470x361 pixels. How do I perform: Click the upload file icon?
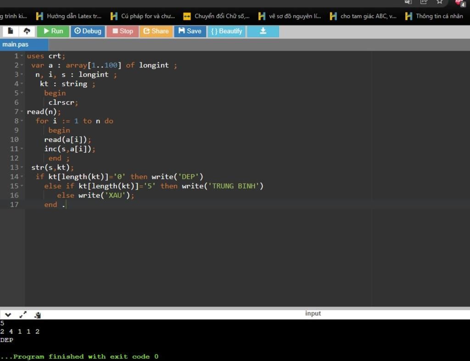click(27, 31)
